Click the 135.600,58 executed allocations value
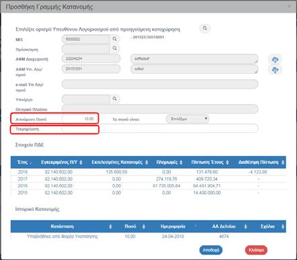Viewport: 297px width, 260px height. coord(116,172)
